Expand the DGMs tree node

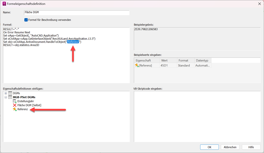6,93
